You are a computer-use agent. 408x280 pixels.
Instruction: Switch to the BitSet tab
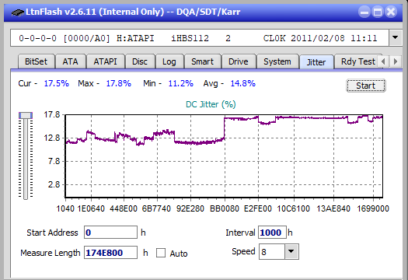37,61
